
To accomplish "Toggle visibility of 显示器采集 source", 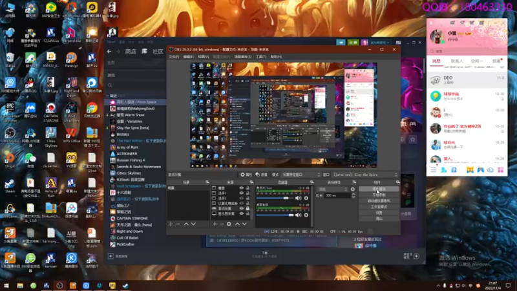I will point(241,214).
